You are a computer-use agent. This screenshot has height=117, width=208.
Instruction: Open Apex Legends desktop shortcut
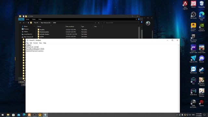pyautogui.click(x=185, y=5)
